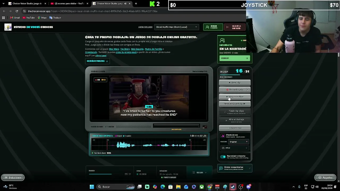The width and height of the screenshot is (340, 191).
Task: Open Microsoft Store from the taskbar
Action: click(171, 187)
